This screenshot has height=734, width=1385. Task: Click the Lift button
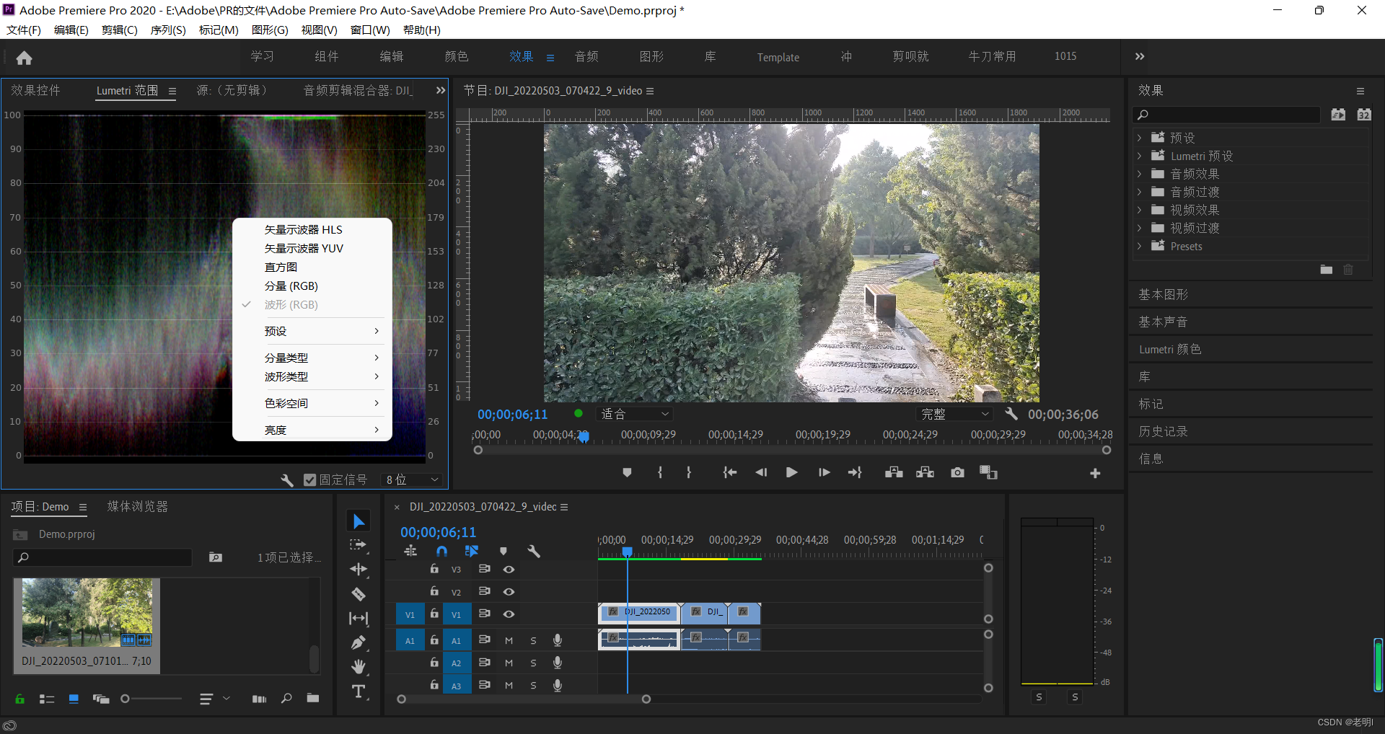[894, 472]
